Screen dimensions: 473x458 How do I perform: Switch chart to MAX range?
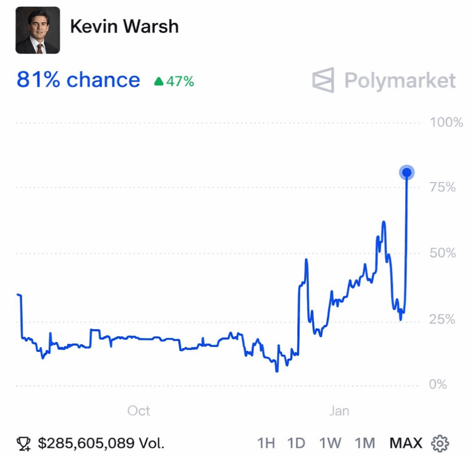pyautogui.click(x=406, y=443)
